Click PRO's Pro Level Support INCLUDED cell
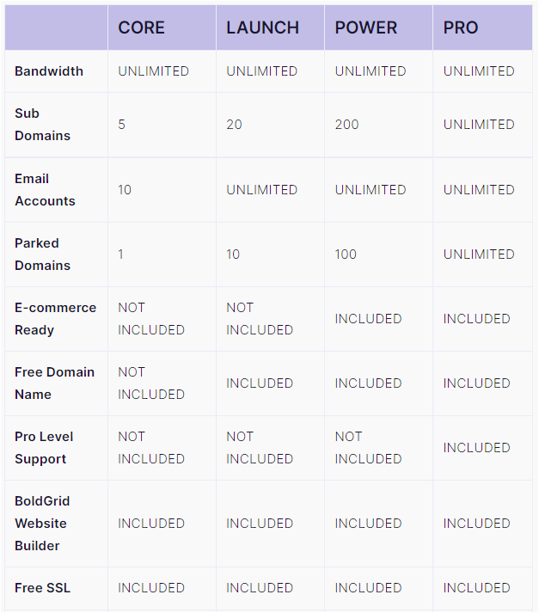This screenshot has height=613, width=539. click(x=476, y=448)
